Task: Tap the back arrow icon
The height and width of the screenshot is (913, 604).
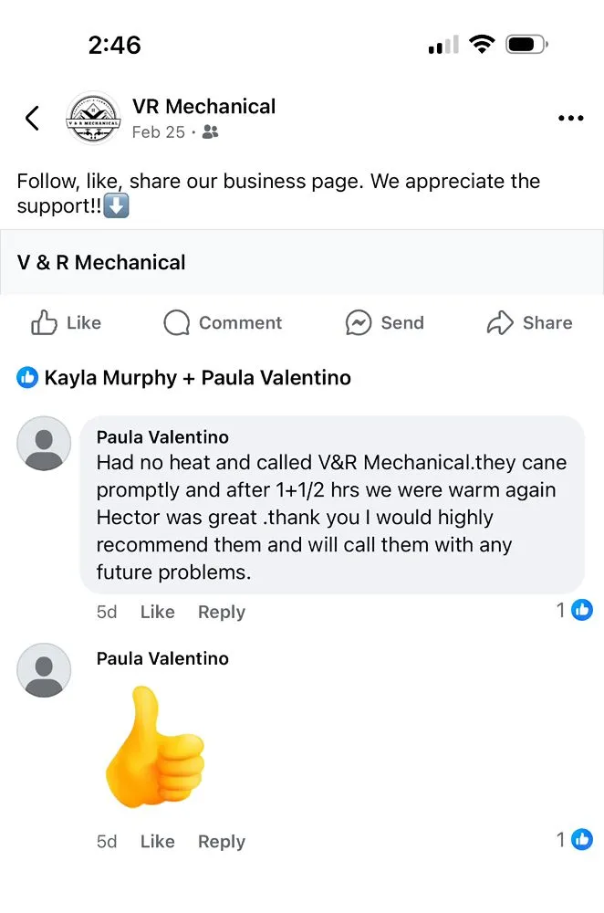Action: 32,118
